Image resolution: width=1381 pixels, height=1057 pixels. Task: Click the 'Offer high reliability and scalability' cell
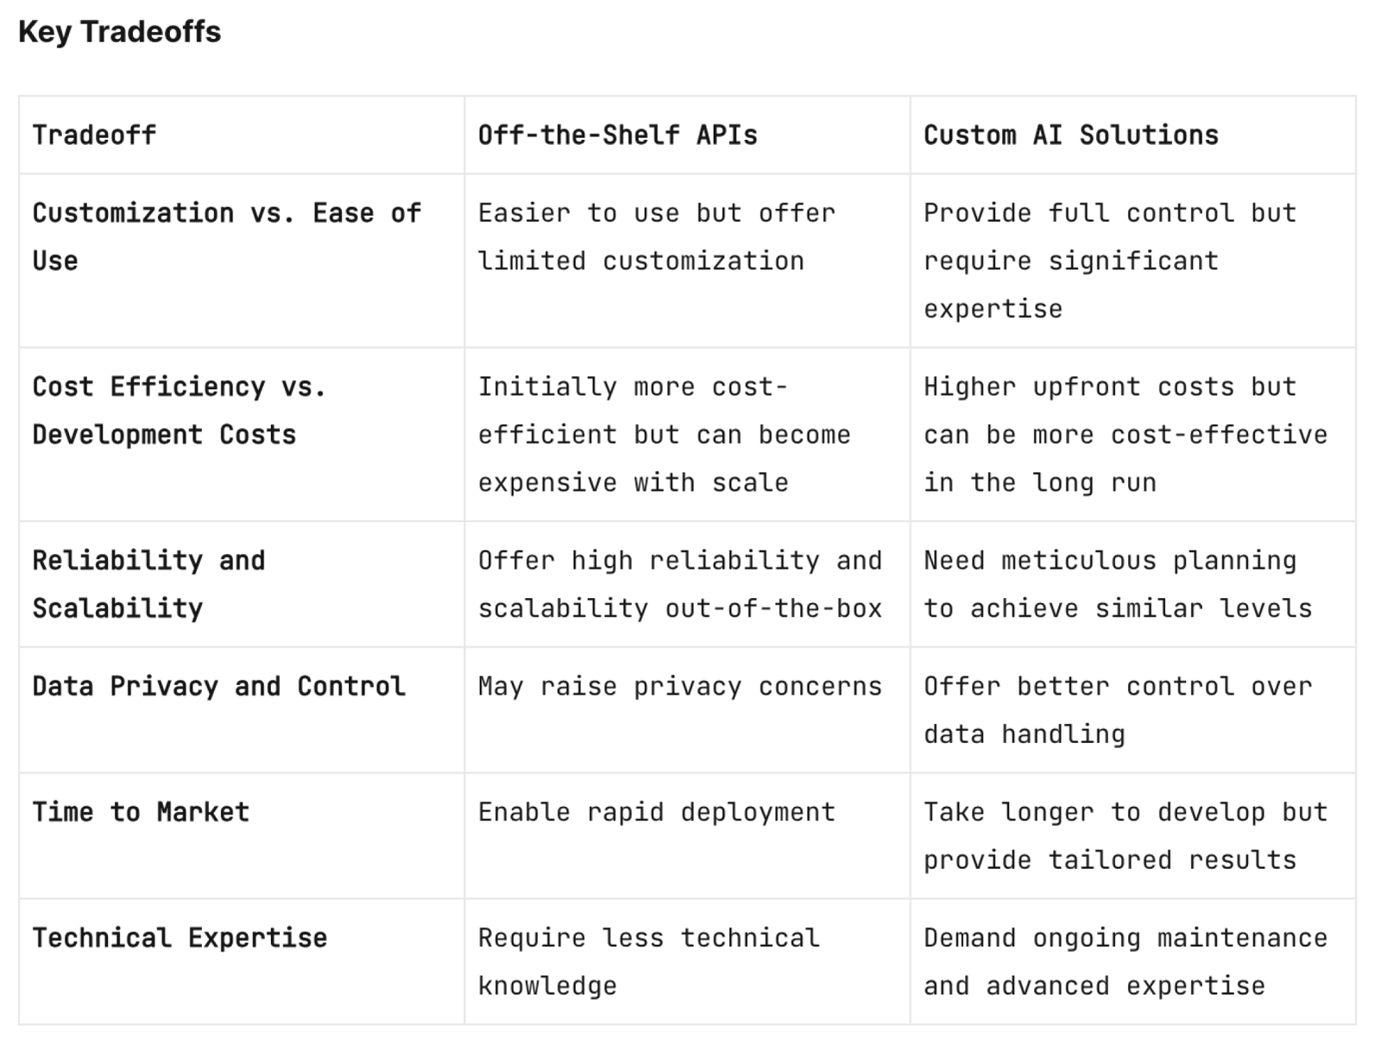point(687,584)
